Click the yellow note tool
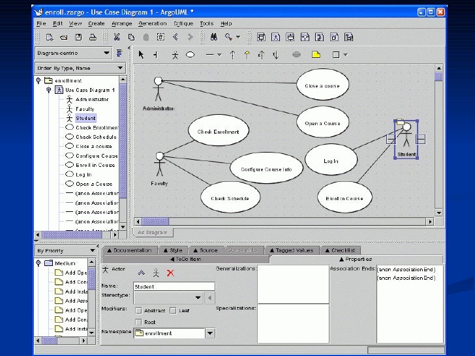 click(x=315, y=55)
